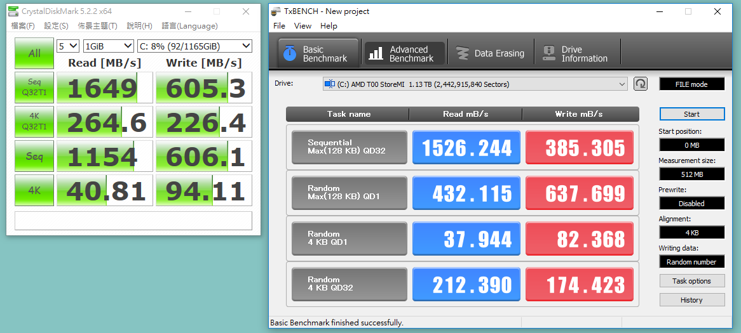Click the Random Max(128 KB) QD1 task button
741x333 pixels.
coord(350,193)
